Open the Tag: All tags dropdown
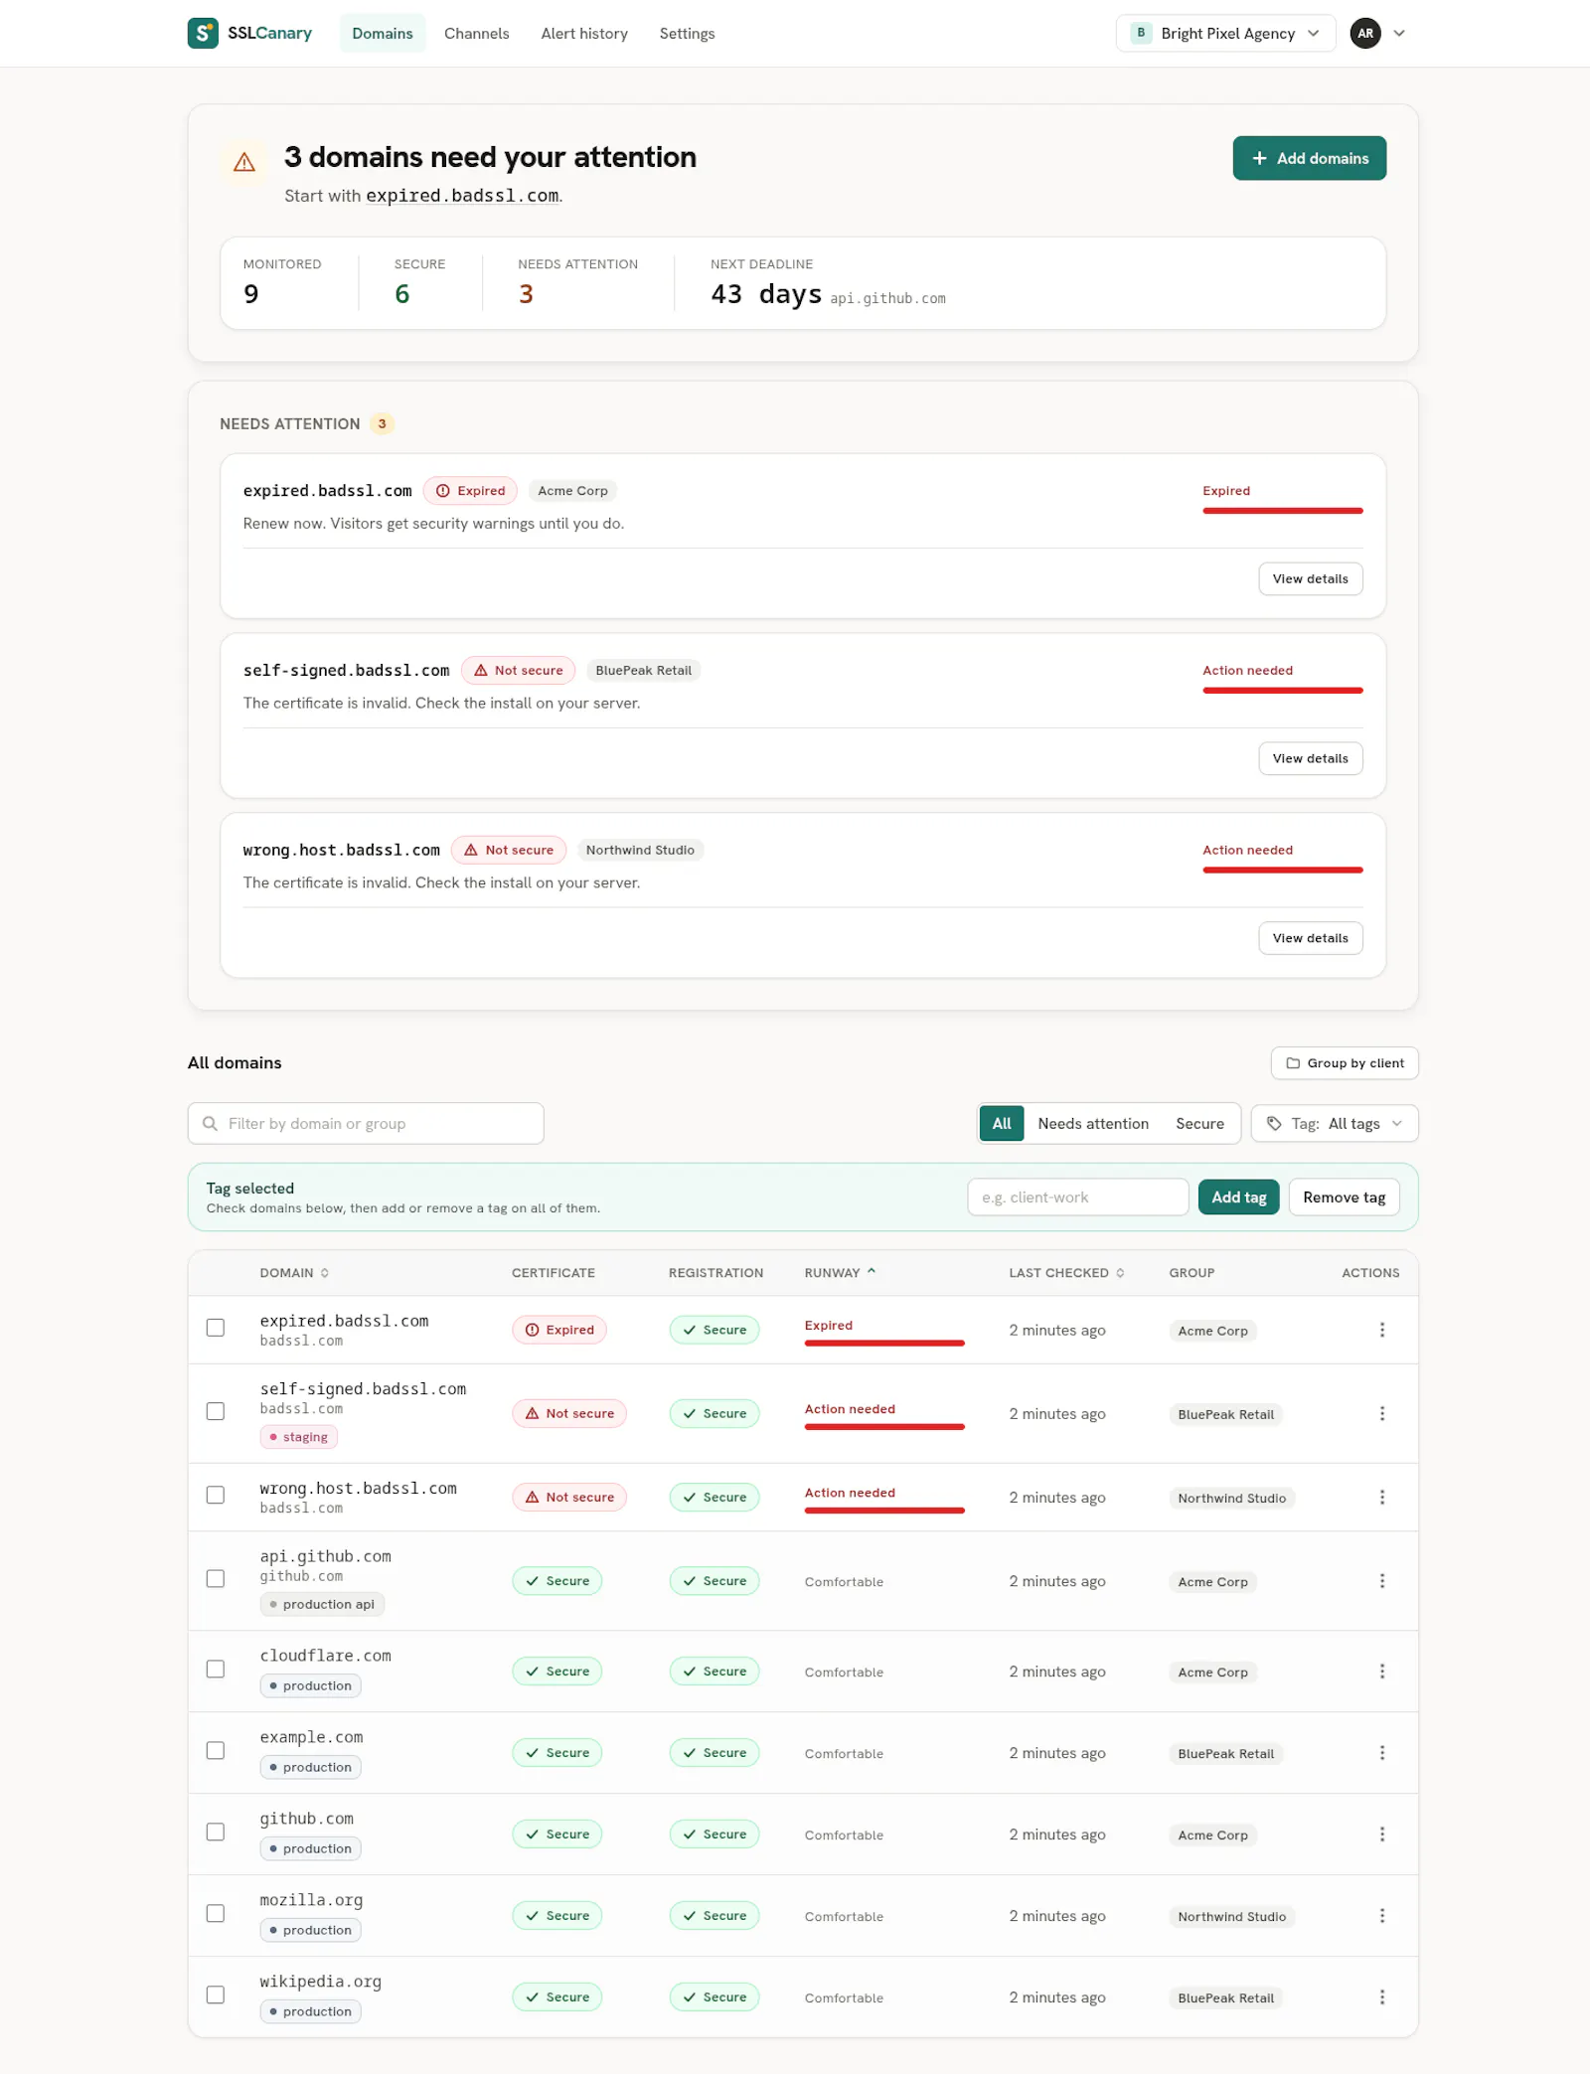The width and height of the screenshot is (1590, 2074). point(1335,1123)
